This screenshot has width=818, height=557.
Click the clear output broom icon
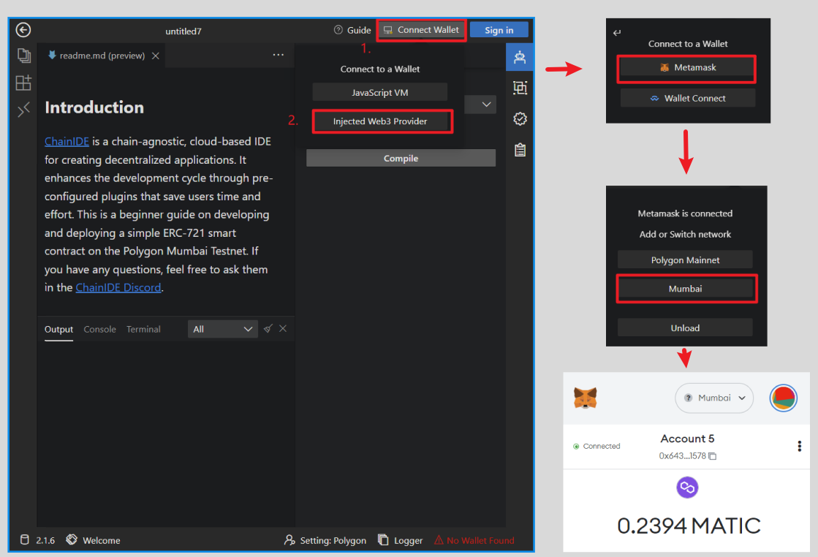pos(268,328)
